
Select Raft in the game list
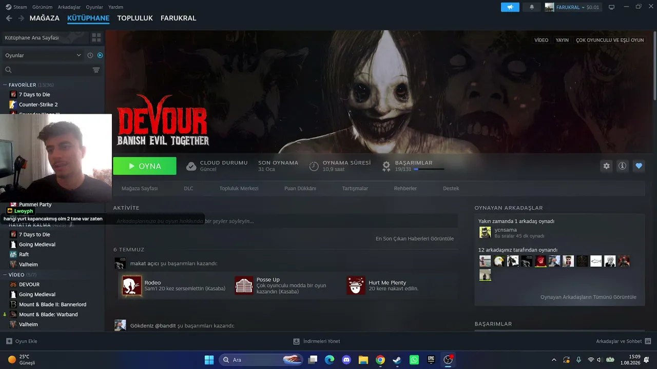24,254
